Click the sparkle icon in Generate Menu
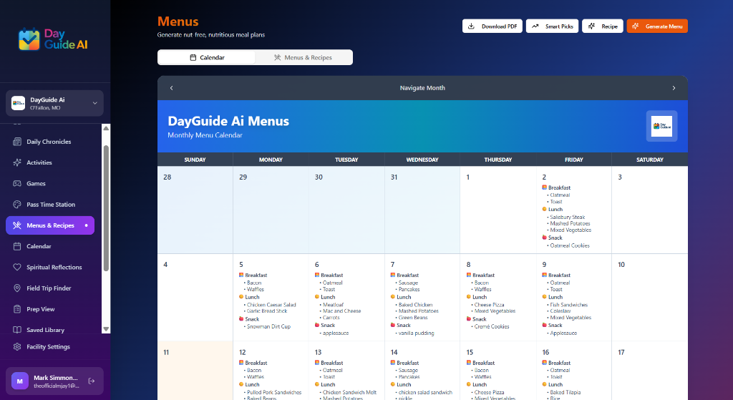The width and height of the screenshot is (733, 400). point(636,26)
